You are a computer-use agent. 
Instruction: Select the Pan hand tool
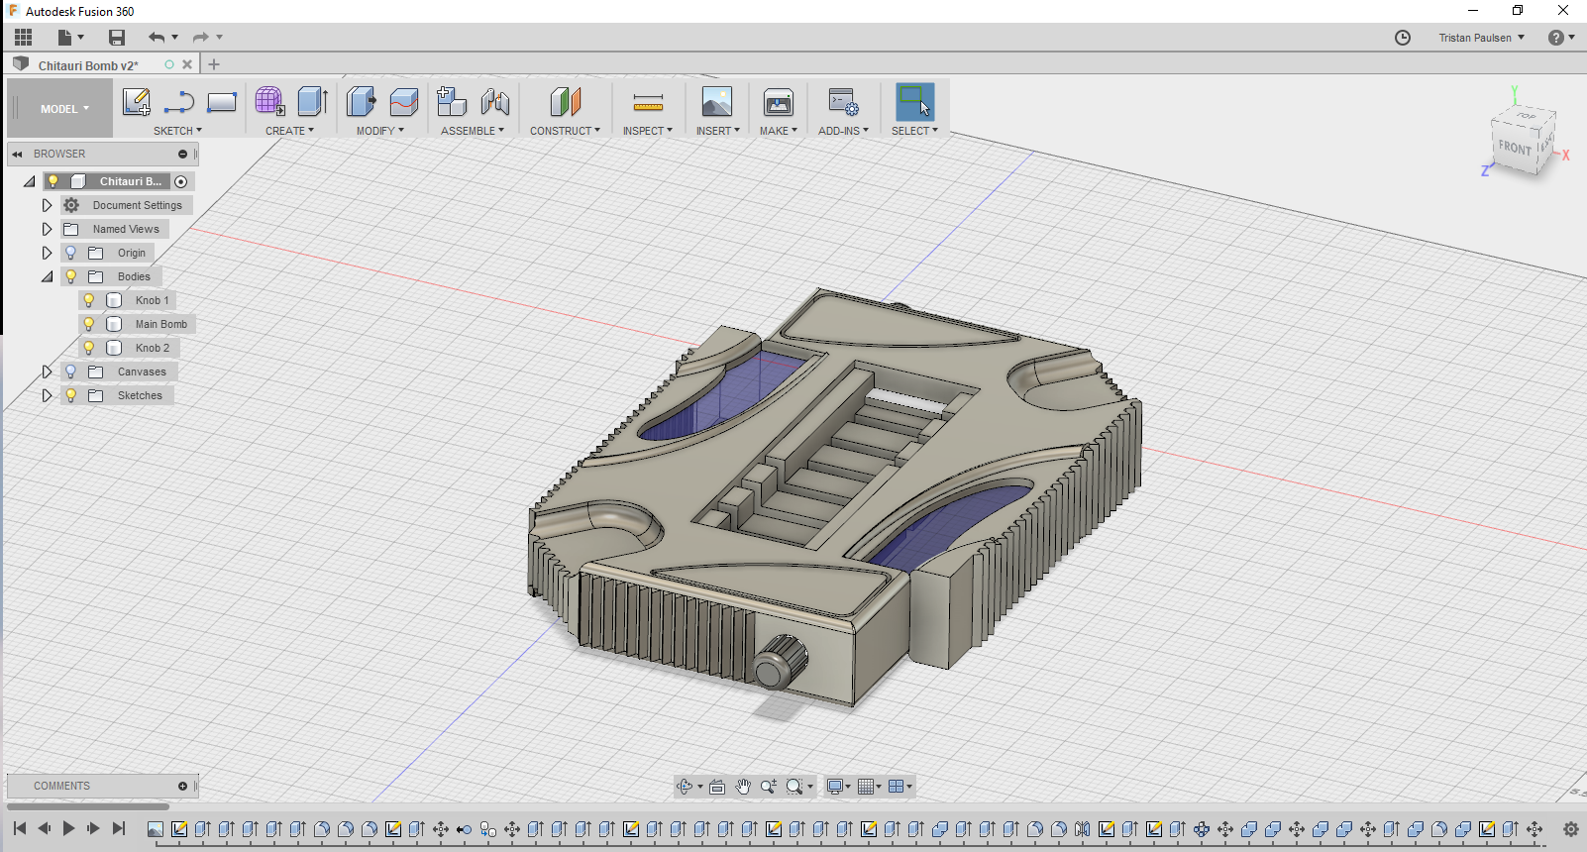743,787
